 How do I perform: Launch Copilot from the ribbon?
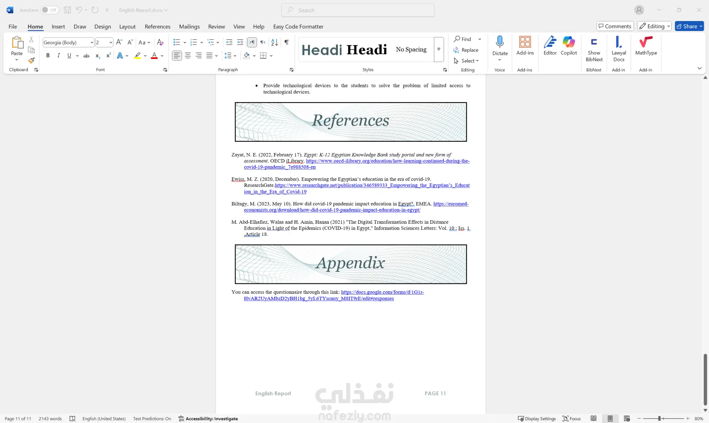[x=569, y=46]
